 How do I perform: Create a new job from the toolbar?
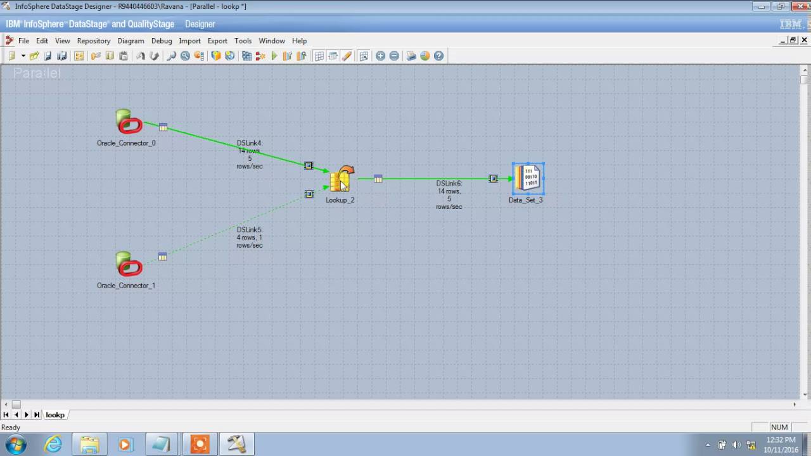12,56
